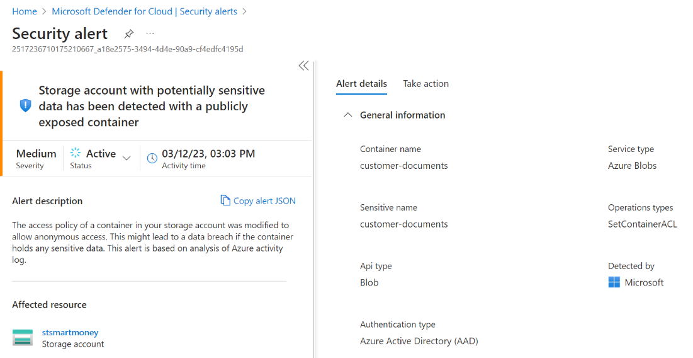Click the Azure Blobs service type value

tap(632, 166)
